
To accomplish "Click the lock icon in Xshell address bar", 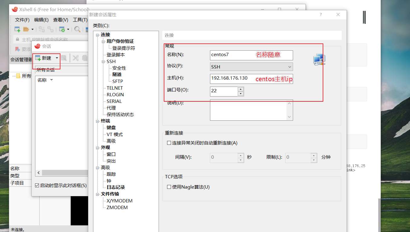I will (17, 40).
